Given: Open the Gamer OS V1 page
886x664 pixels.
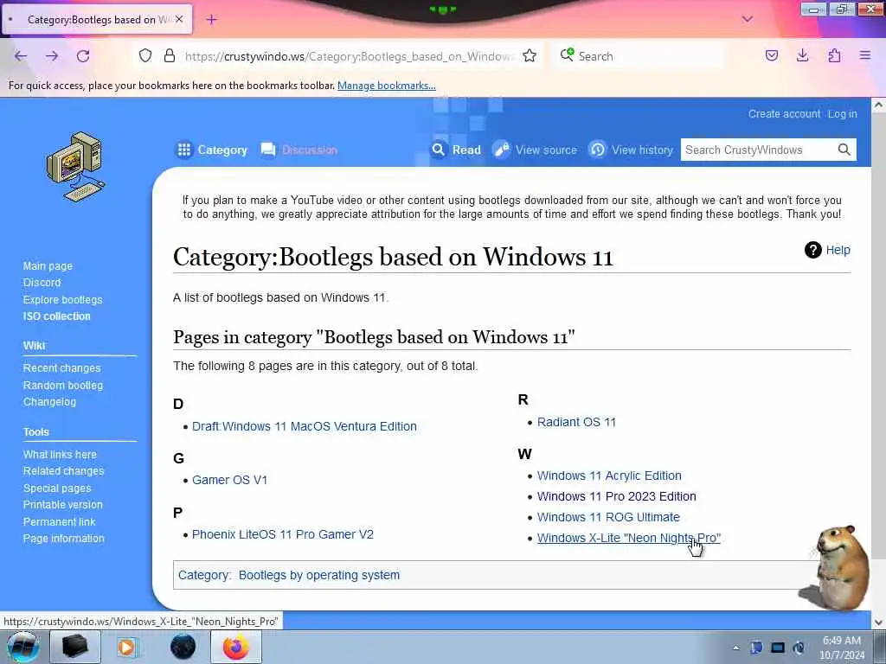Looking at the screenshot, I should [x=229, y=480].
